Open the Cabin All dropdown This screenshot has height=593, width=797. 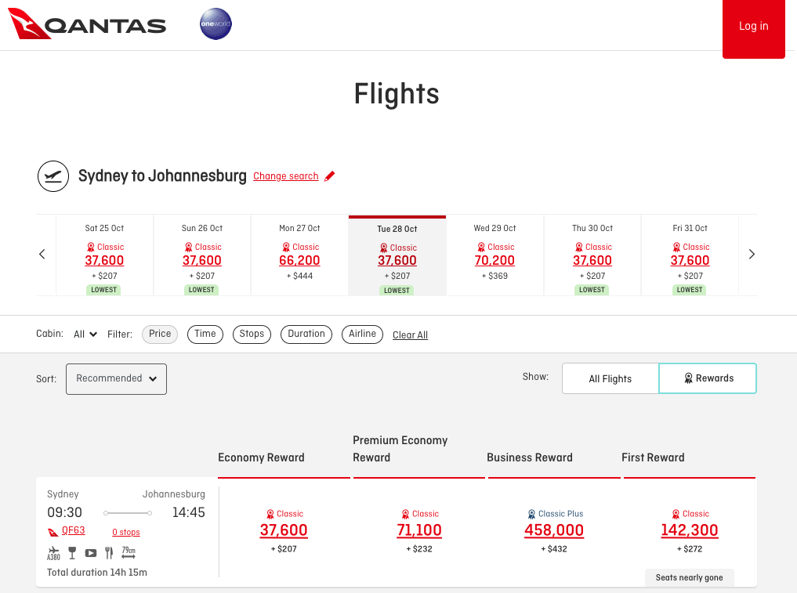[85, 334]
